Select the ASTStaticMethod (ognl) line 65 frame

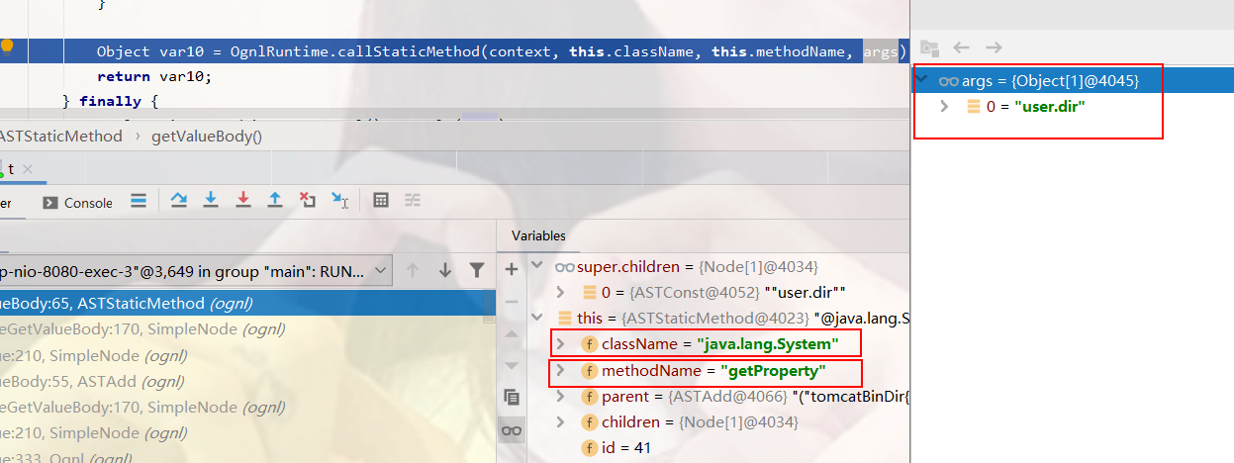click(247, 304)
